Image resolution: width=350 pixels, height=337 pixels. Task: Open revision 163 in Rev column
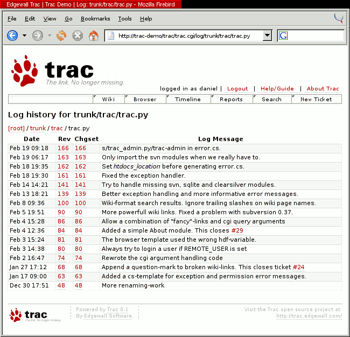pos(63,157)
